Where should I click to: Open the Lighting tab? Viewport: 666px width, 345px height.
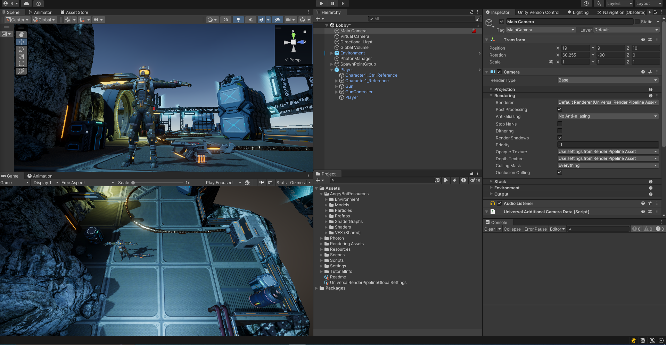(578, 12)
